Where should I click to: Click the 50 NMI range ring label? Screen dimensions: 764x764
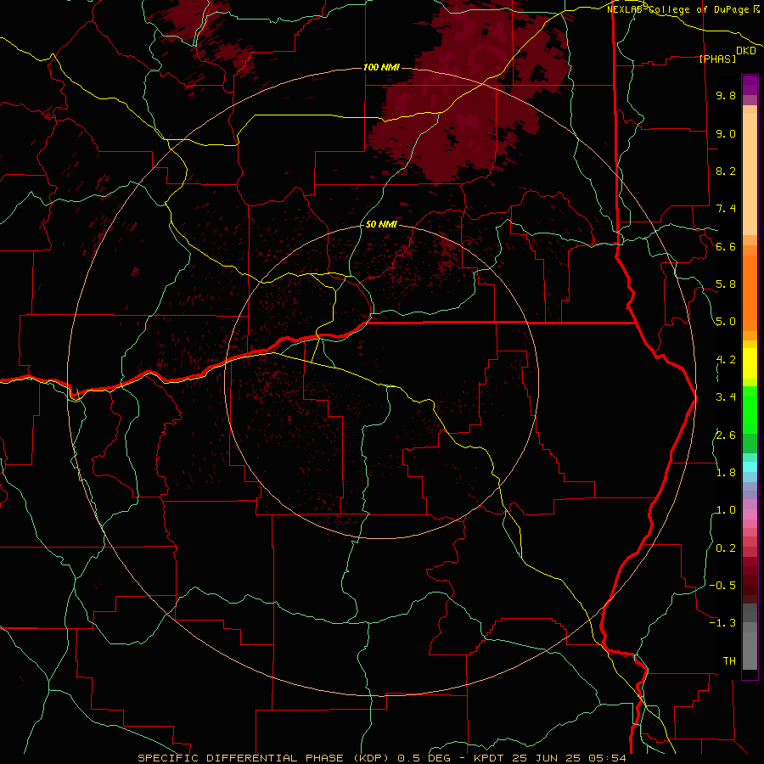pos(381,224)
